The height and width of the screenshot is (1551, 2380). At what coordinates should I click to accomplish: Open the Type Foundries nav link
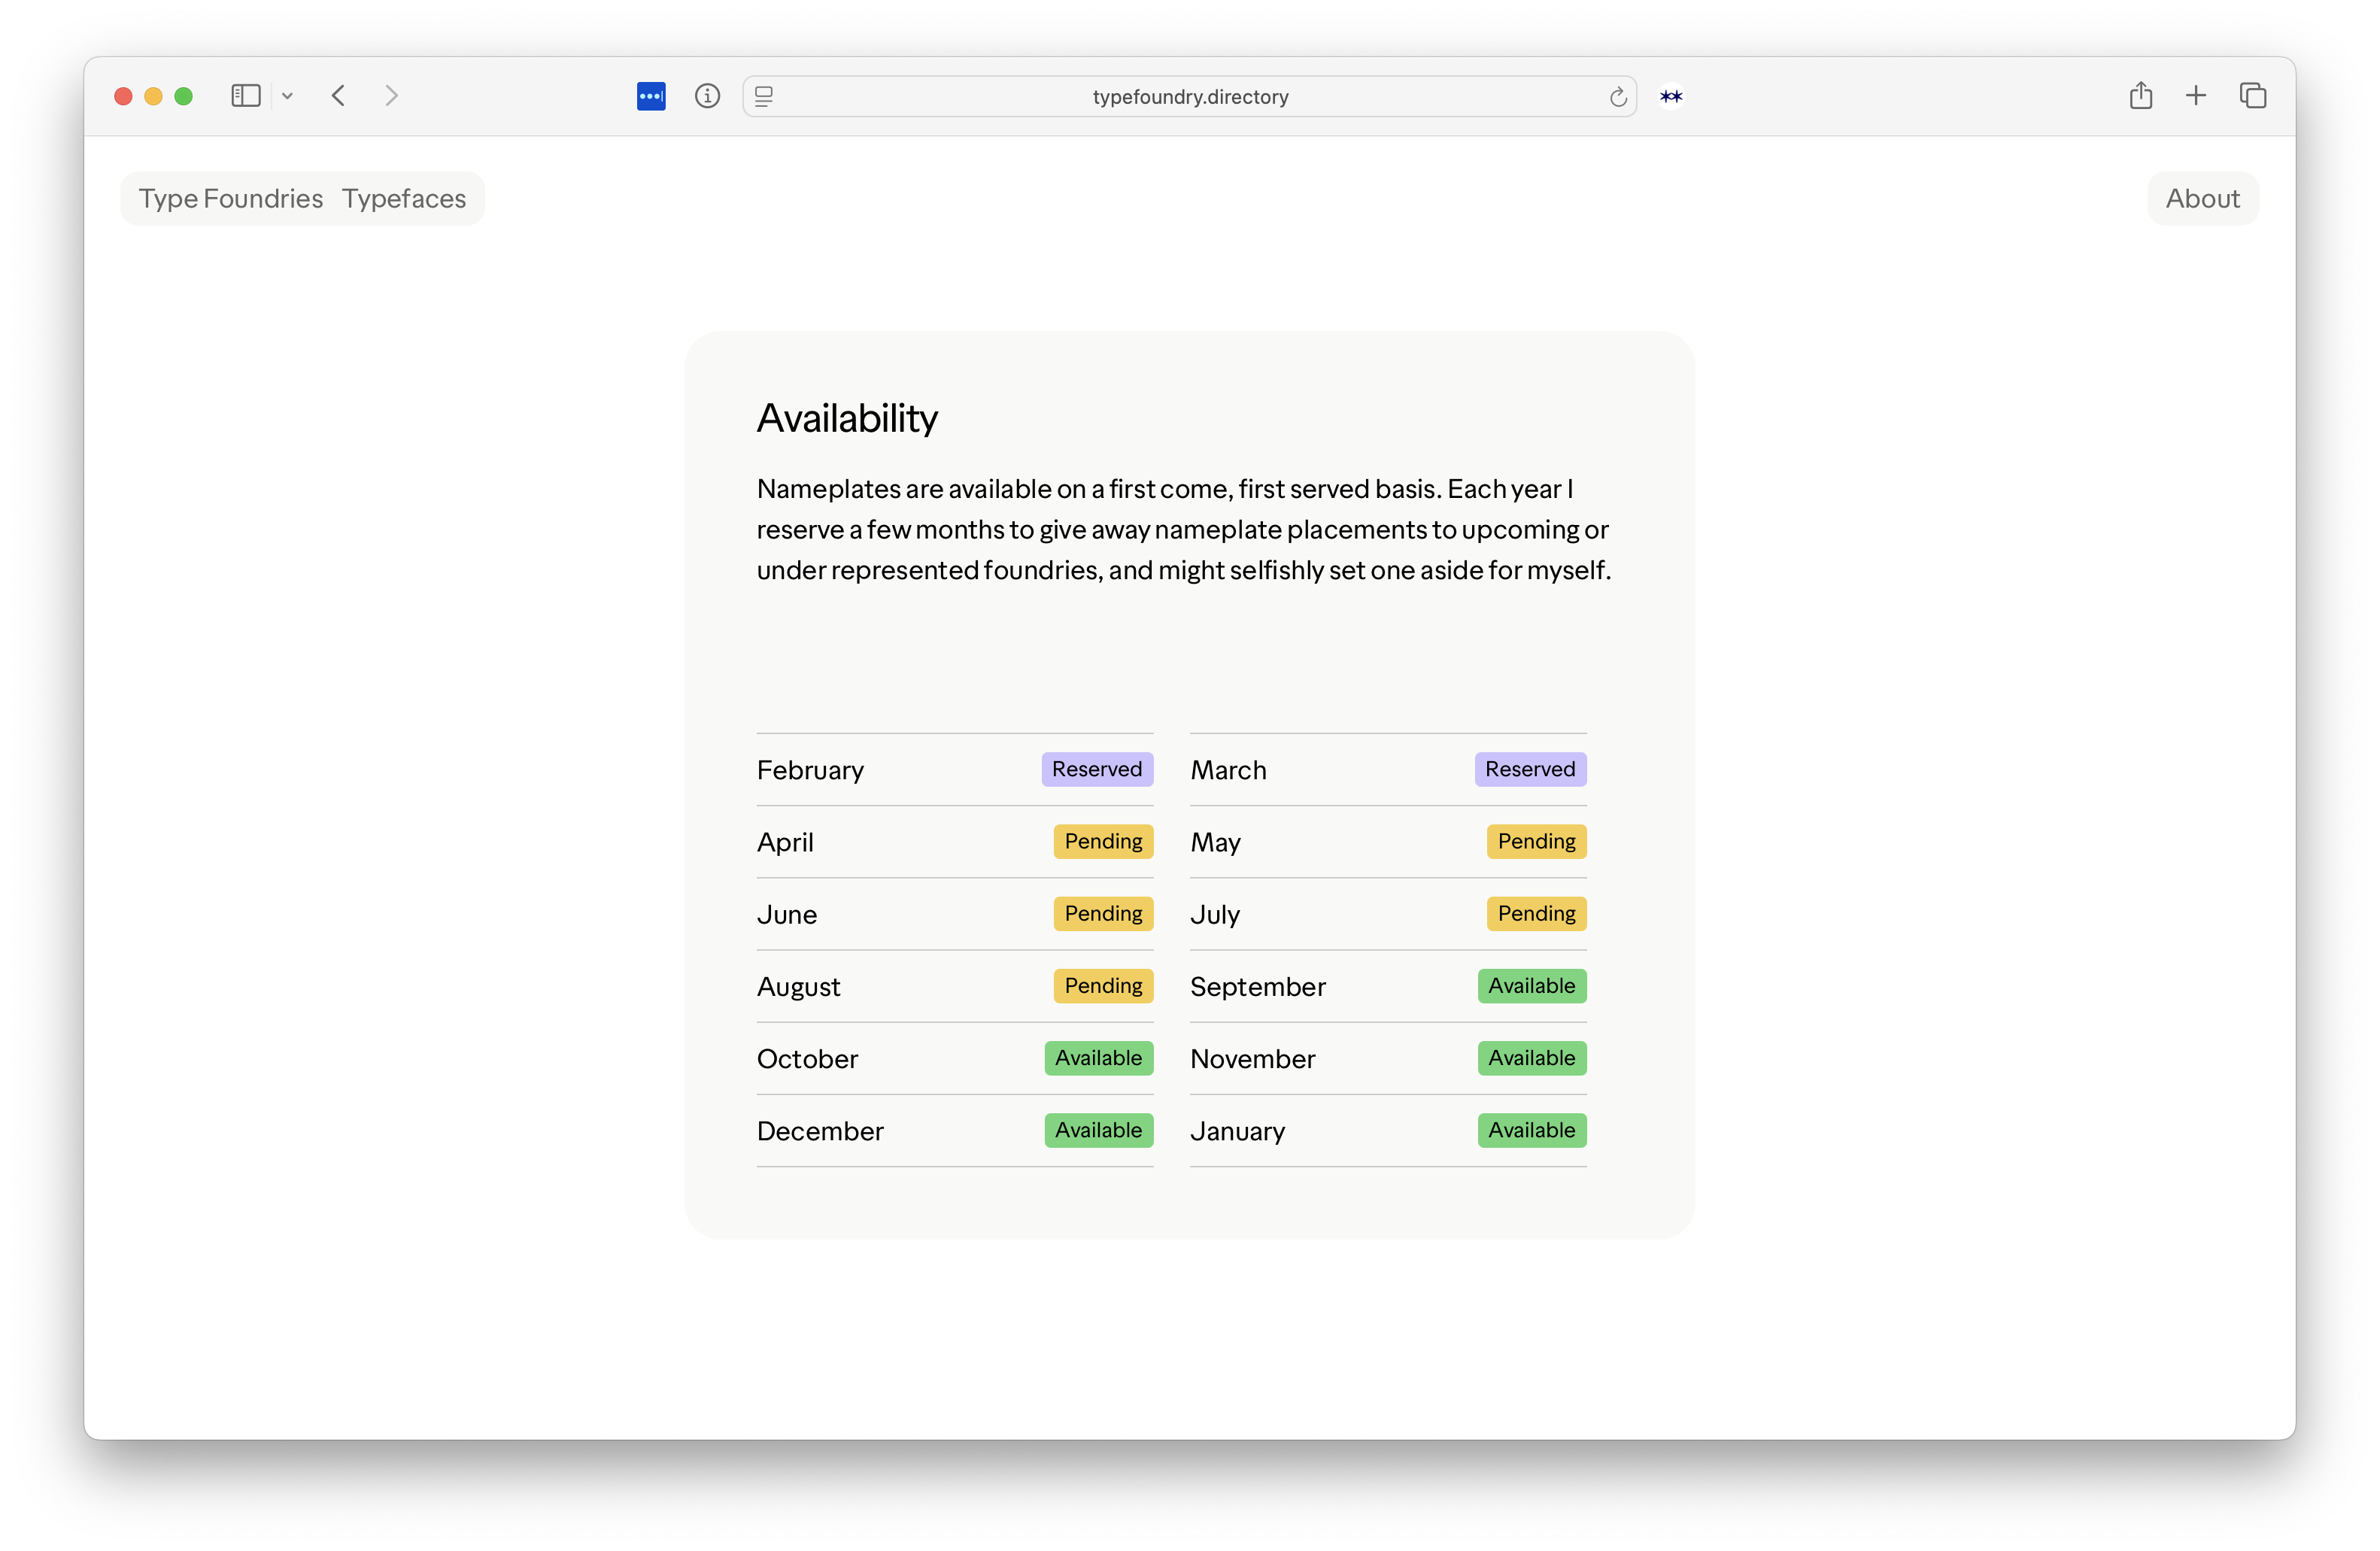[231, 199]
